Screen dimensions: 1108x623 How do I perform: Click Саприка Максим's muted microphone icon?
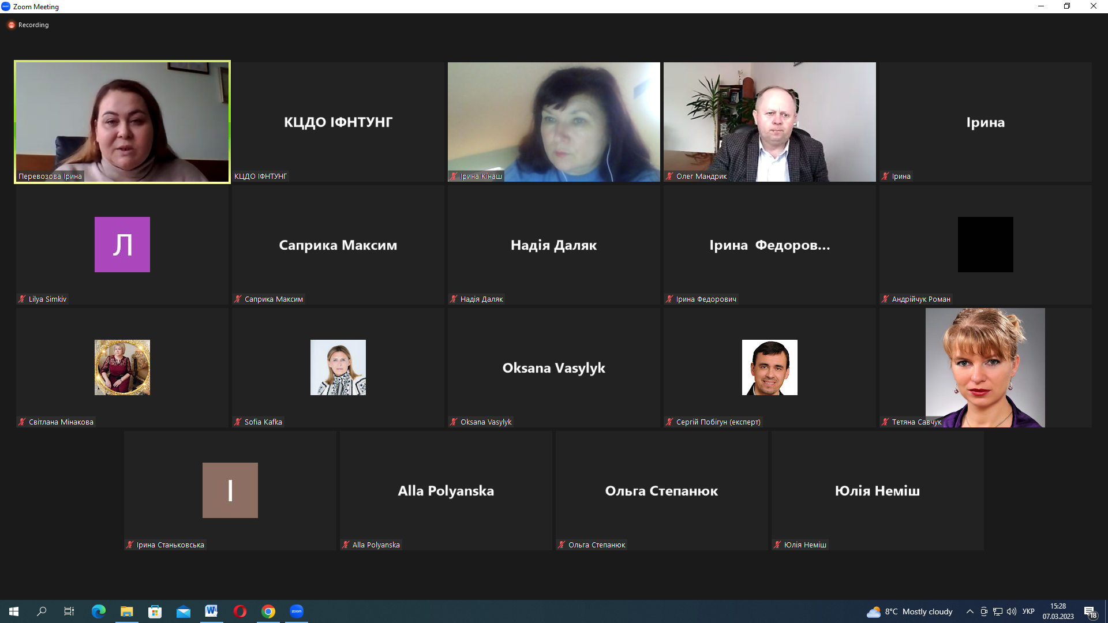[238, 299]
